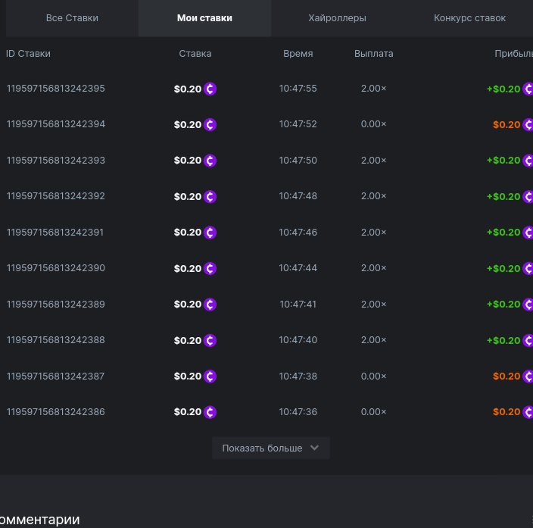The width and height of the screenshot is (533, 528).
Task: Expand the list with Показать больше
Action: [262, 448]
